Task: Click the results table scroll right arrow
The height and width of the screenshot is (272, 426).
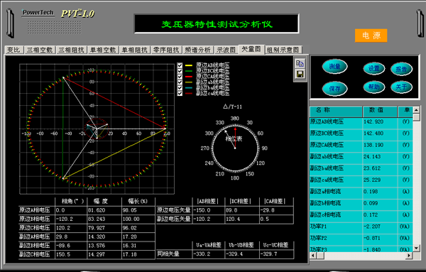Action: [409, 256]
